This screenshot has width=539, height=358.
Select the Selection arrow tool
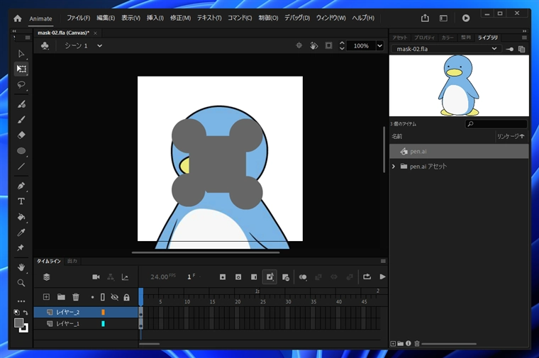tap(21, 54)
